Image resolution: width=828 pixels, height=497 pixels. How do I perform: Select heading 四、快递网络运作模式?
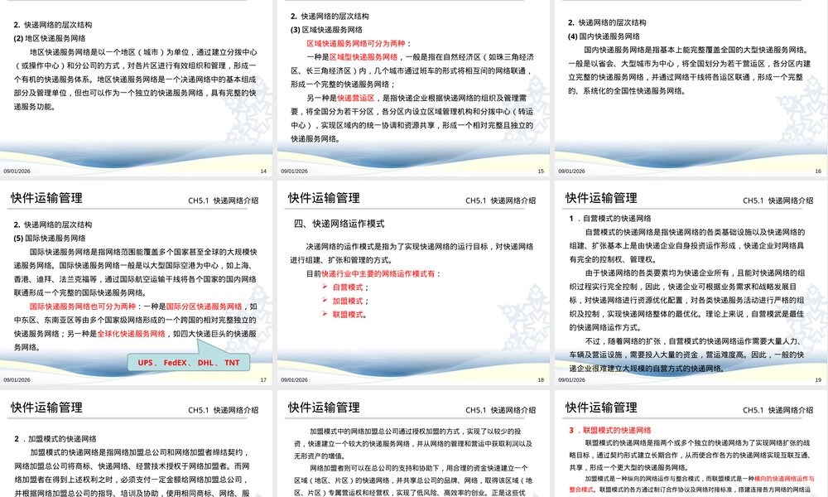(339, 224)
